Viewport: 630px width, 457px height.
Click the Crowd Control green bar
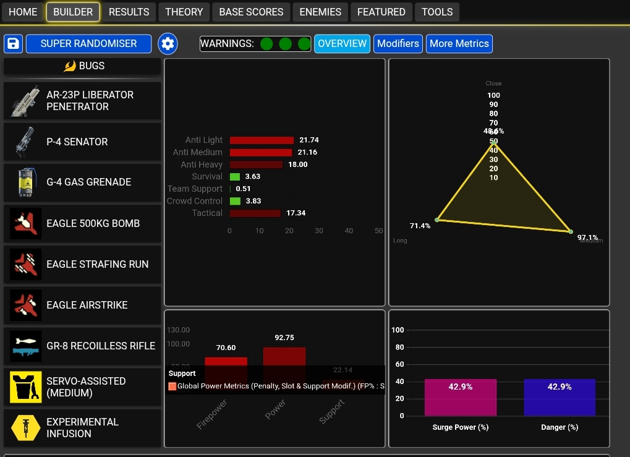point(236,201)
